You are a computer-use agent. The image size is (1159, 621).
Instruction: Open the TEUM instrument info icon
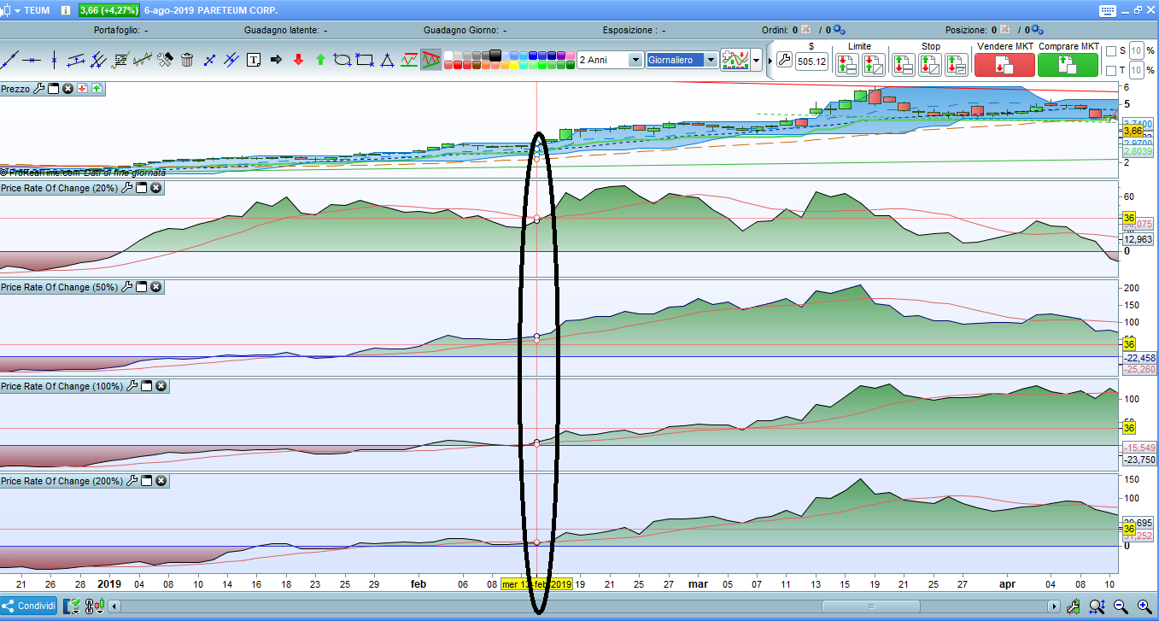tap(67, 10)
